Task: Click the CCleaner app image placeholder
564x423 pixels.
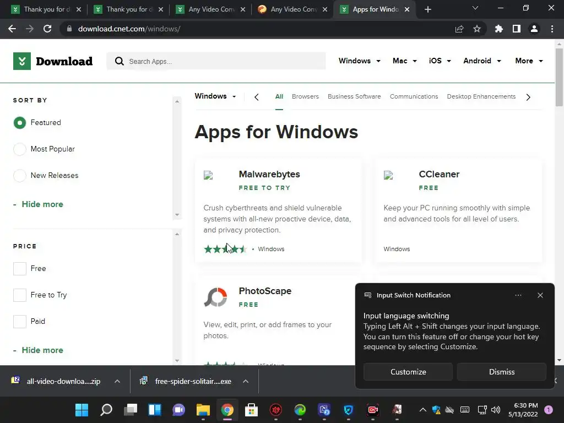Action: (388, 176)
